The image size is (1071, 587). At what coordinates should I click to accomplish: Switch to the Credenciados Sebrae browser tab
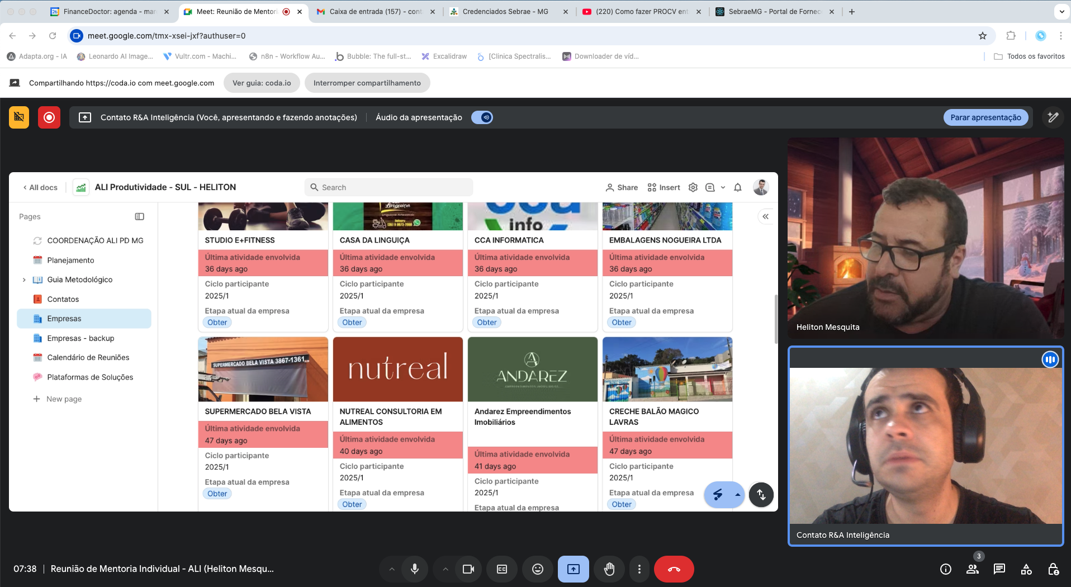click(505, 11)
